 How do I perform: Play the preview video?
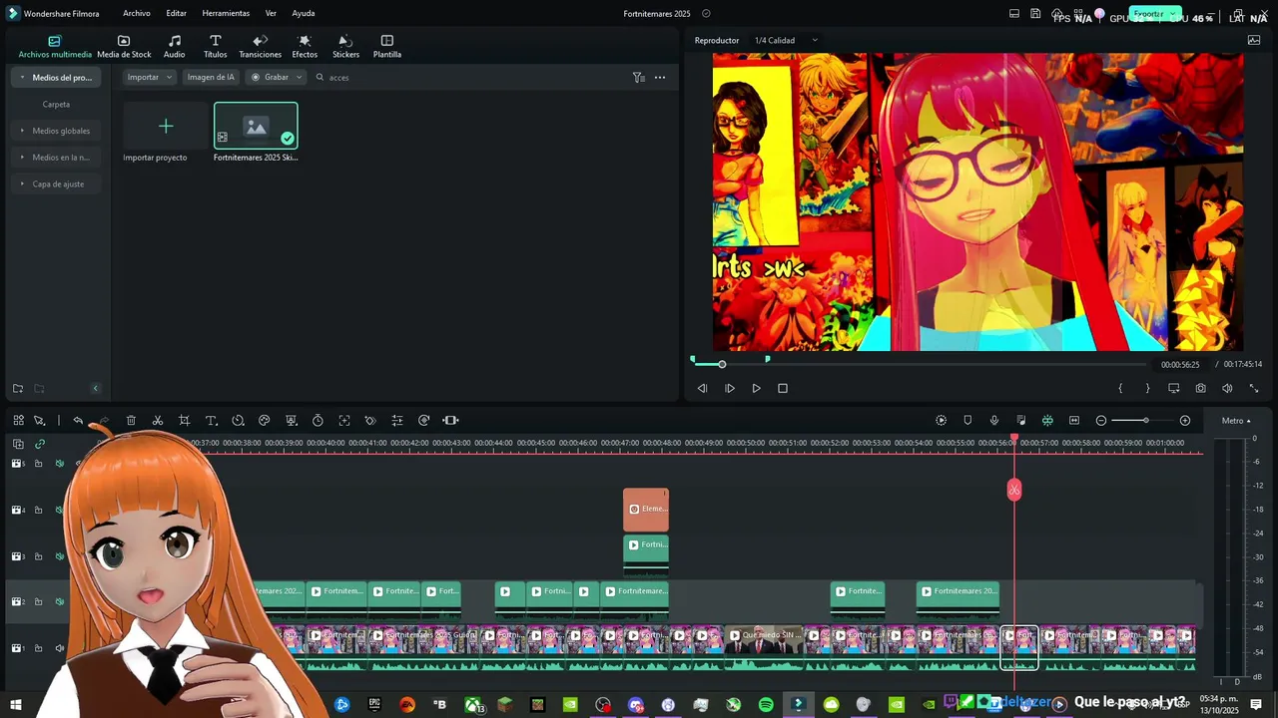(756, 388)
